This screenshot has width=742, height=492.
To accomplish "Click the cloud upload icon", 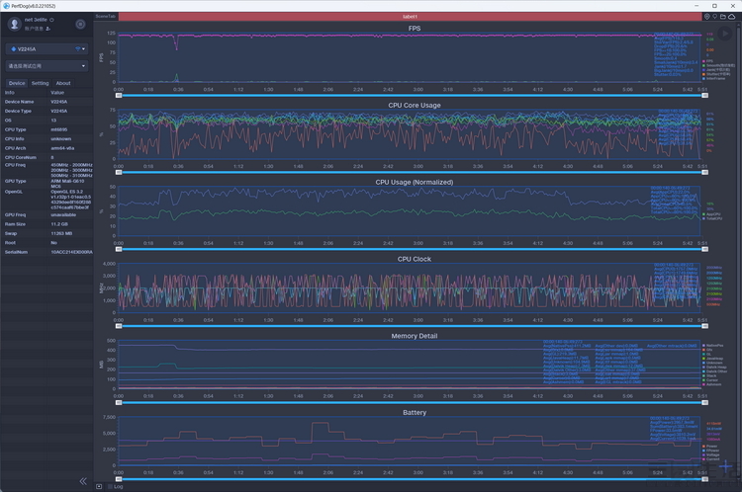I will pyautogui.click(x=731, y=17).
